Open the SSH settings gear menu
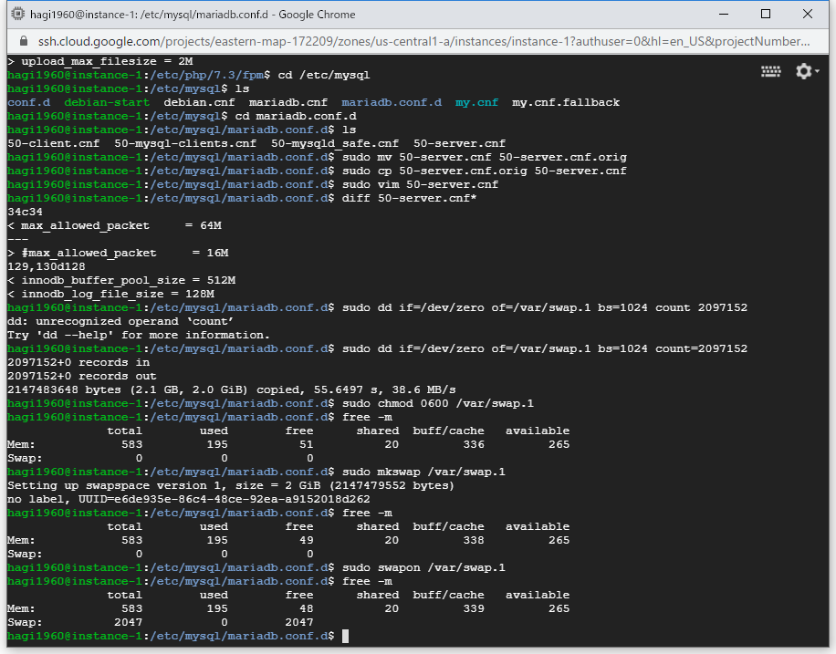The width and height of the screenshot is (836, 654). (807, 71)
